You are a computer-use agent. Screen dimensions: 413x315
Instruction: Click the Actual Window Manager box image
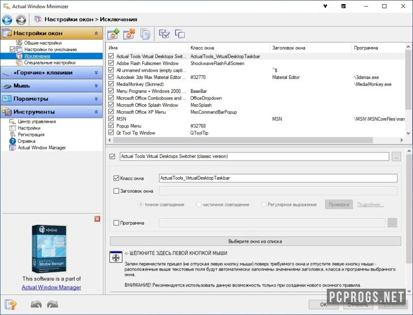[x=49, y=249]
